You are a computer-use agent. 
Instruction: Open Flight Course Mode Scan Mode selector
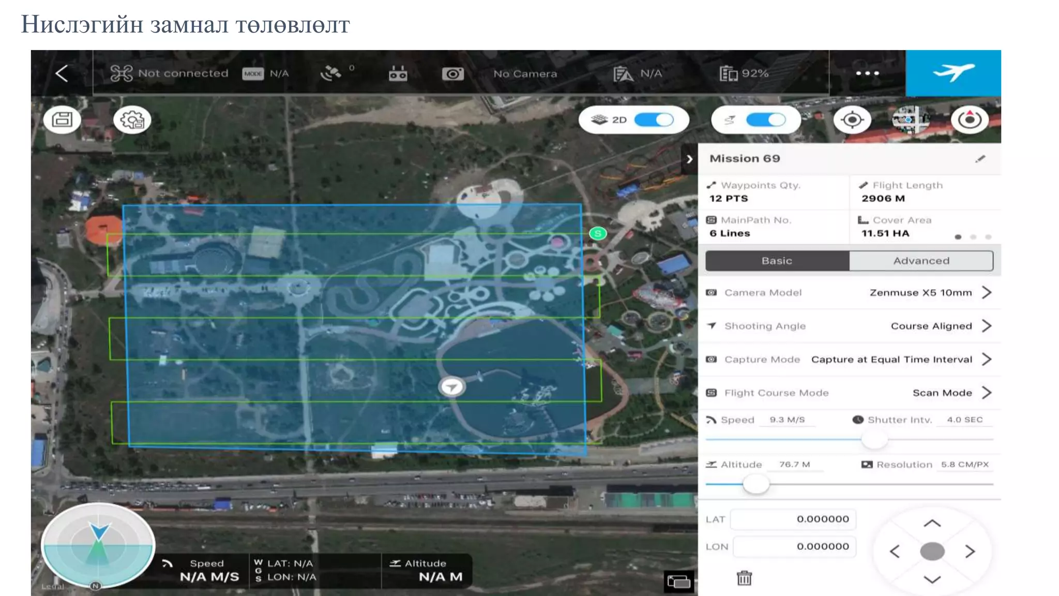tap(986, 393)
